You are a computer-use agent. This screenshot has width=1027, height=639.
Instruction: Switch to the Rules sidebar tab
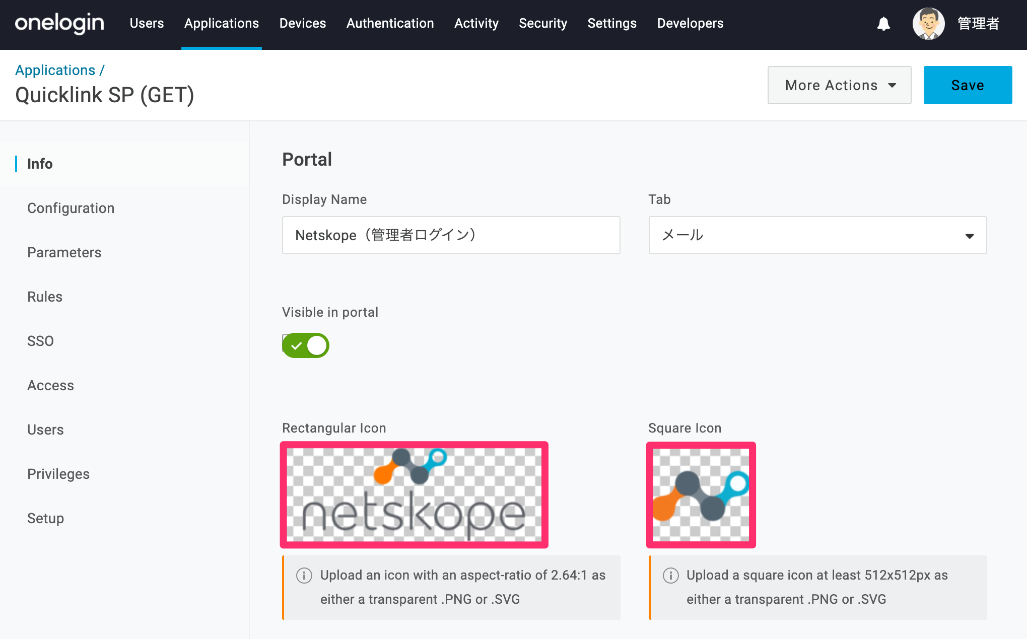point(45,297)
